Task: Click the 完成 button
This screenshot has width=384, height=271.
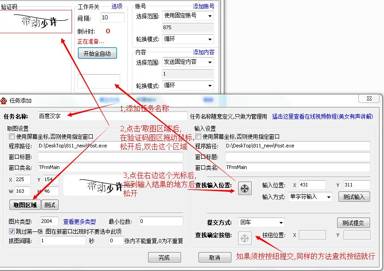Action: click(x=164, y=258)
